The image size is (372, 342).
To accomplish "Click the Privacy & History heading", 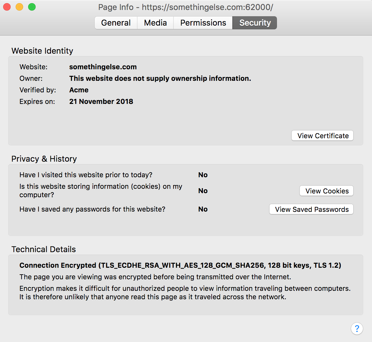I will coord(44,159).
